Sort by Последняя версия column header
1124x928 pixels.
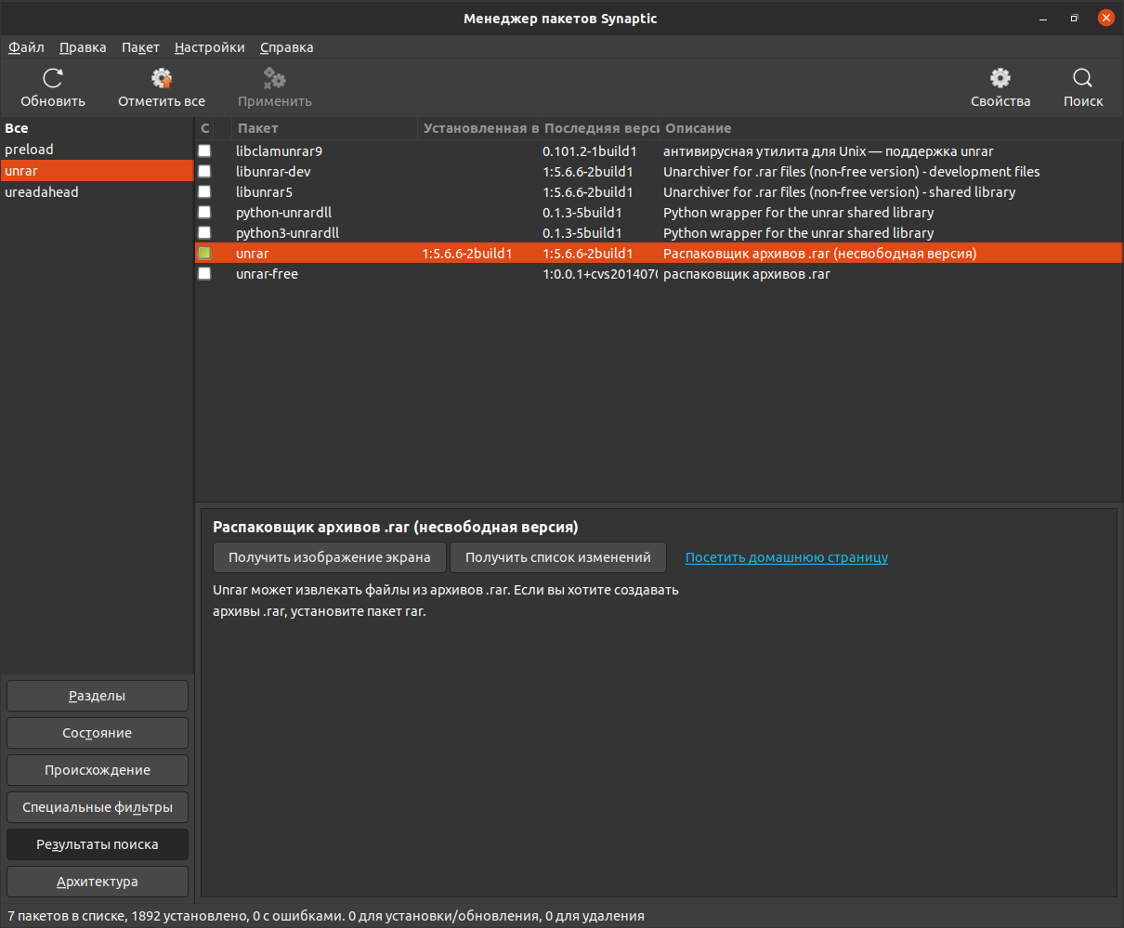coord(600,128)
